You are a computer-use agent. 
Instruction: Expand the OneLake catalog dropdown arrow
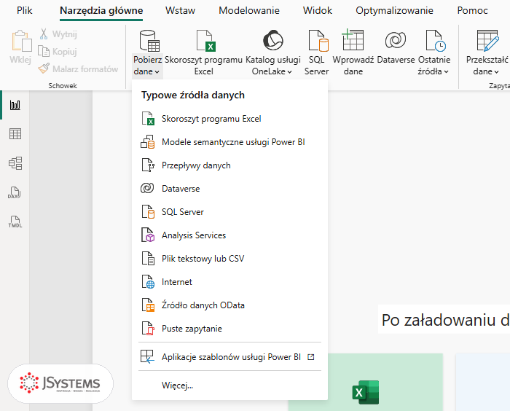point(289,72)
